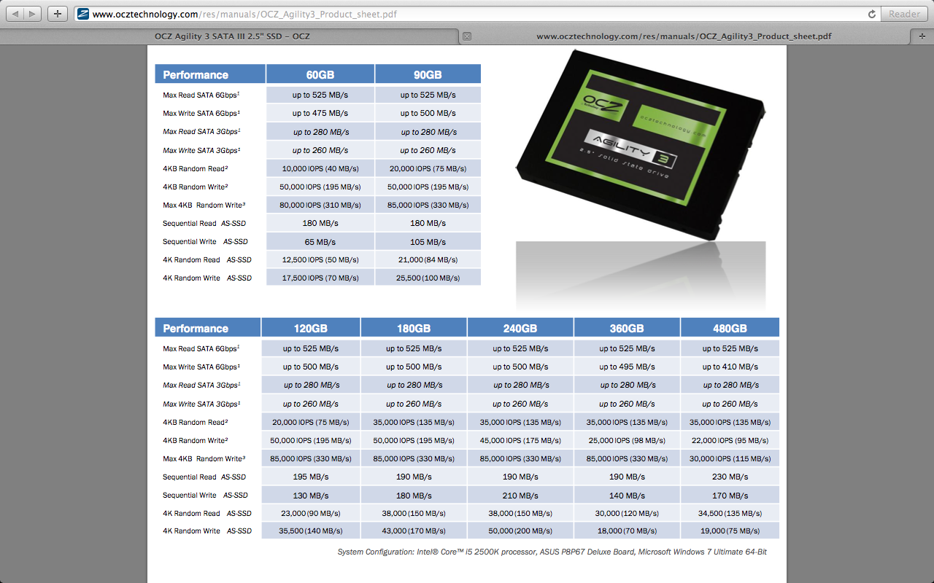934x583 pixels.
Task: Select '45,000 IOPS (175 MB/s)' cell
Action: click(520, 440)
